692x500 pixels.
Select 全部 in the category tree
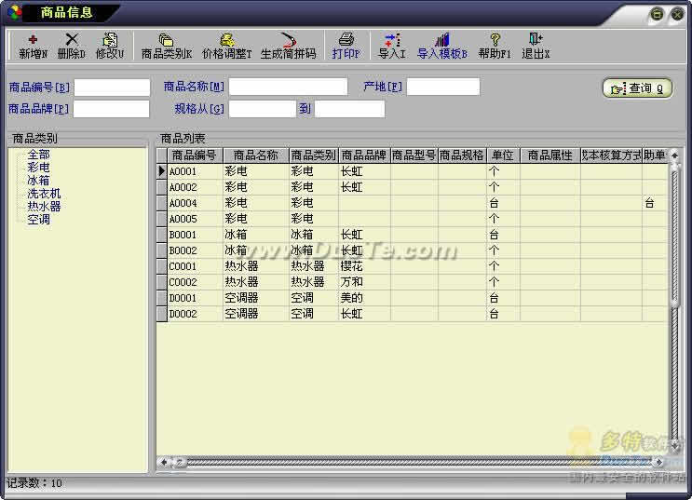coord(38,155)
